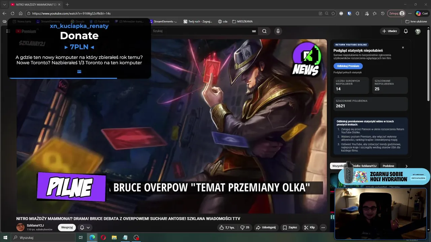The image size is (431, 242).
Task: Click the Windows taskbar Wyszukaj search box
Action: [43, 238]
